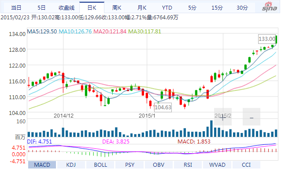Open the 15分 fifteen-minute chart

click(x=217, y=8)
